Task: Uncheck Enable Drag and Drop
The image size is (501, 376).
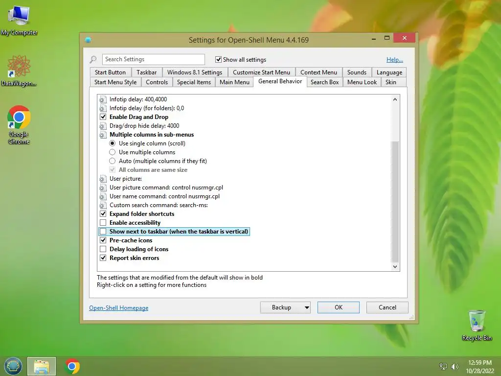Action: (x=103, y=117)
